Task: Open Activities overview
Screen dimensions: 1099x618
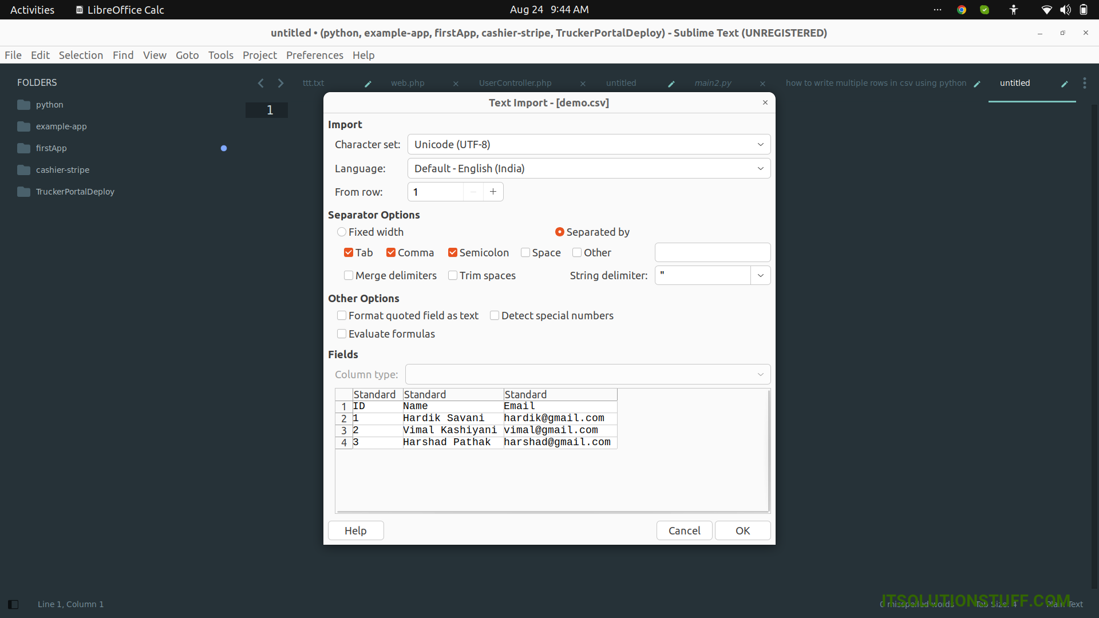Action: pyautogui.click(x=33, y=10)
